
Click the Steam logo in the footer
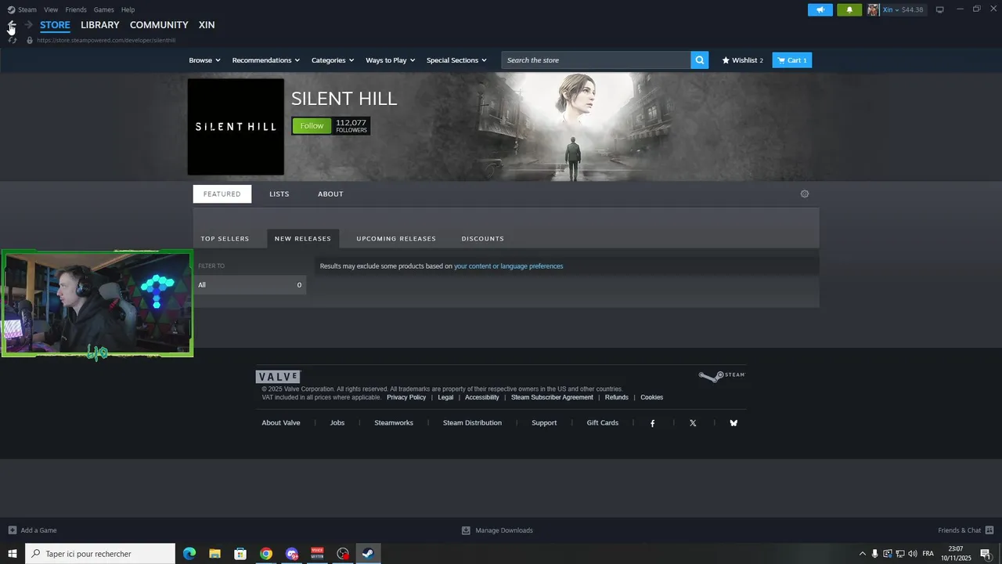pyautogui.click(x=722, y=376)
